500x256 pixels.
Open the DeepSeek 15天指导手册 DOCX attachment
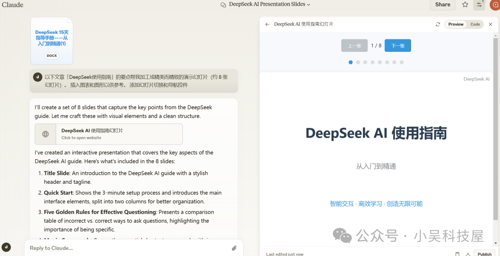tap(52, 41)
